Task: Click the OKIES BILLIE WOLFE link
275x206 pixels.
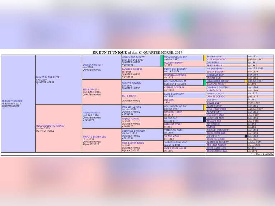Action: pos(175,148)
